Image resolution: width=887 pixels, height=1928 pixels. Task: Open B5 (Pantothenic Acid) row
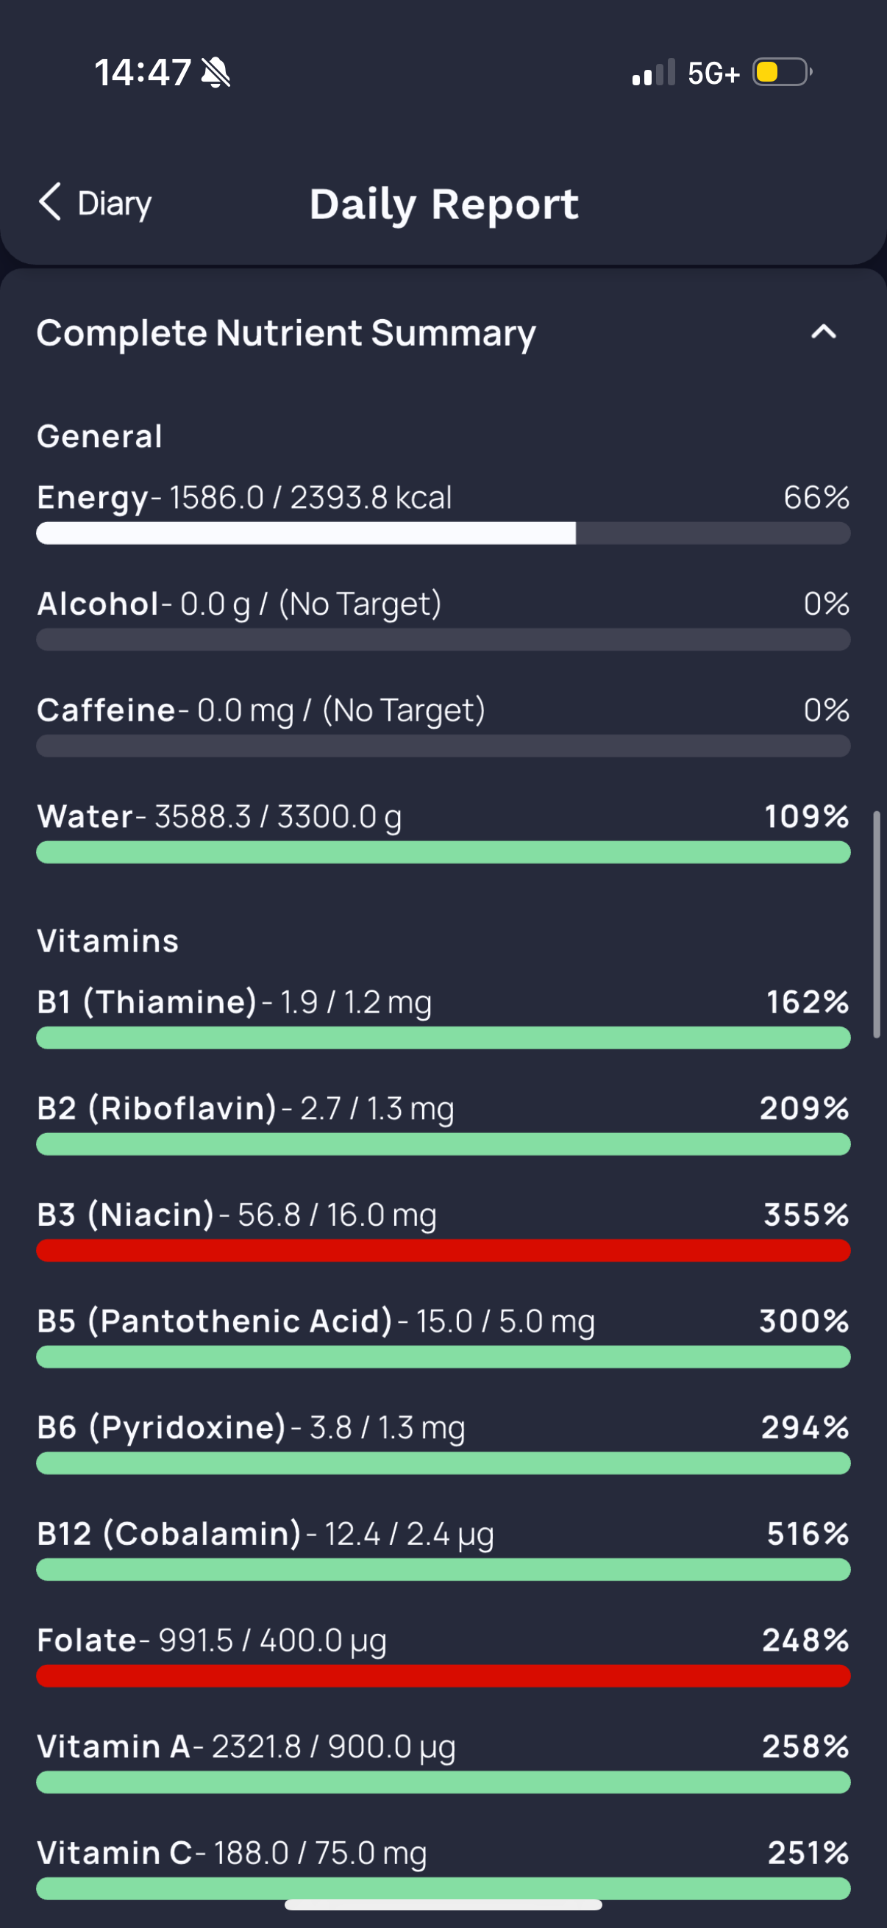coord(443,1335)
